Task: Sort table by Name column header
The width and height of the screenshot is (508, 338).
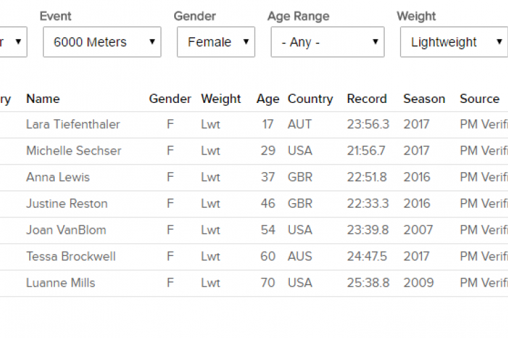Action: tap(43, 99)
